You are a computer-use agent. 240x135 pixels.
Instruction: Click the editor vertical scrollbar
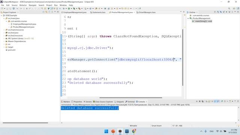(x=183, y=57)
